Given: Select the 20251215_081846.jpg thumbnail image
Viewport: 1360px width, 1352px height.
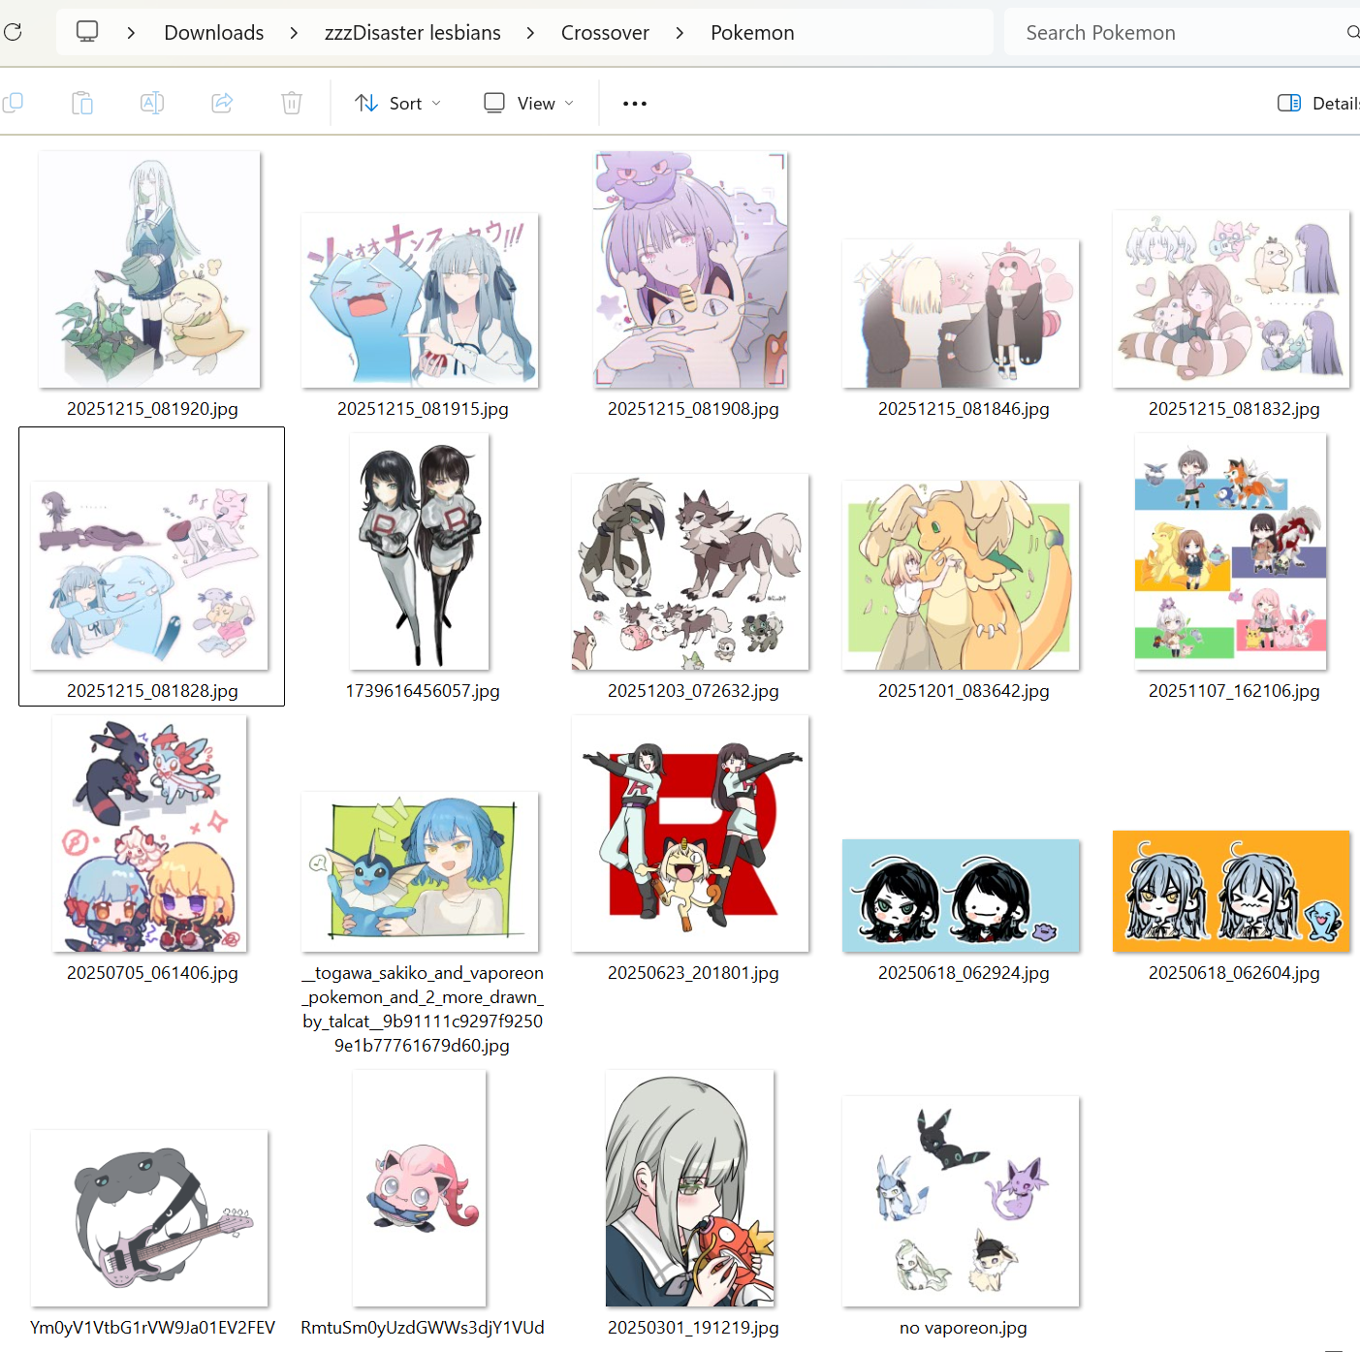Looking at the screenshot, I should [x=961, y=313].
